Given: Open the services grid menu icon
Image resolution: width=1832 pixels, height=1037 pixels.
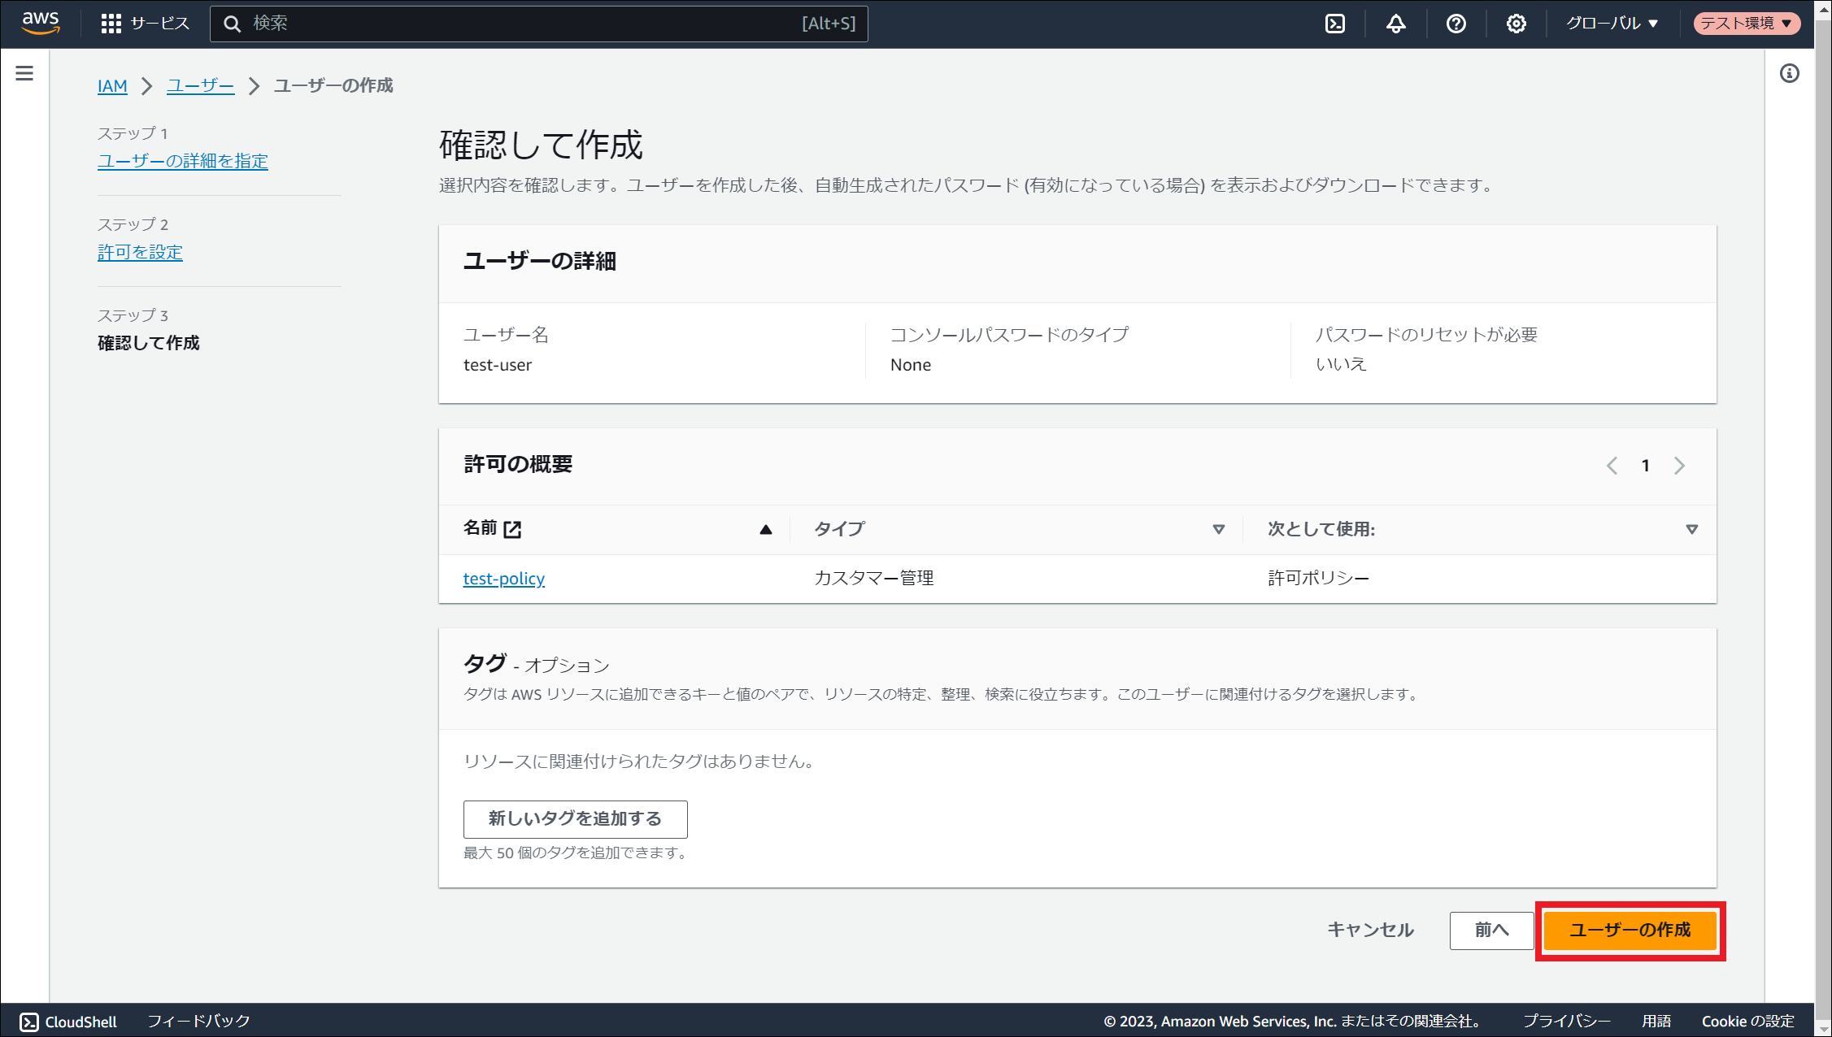Looking at the screenshot, I should point(111,24).
